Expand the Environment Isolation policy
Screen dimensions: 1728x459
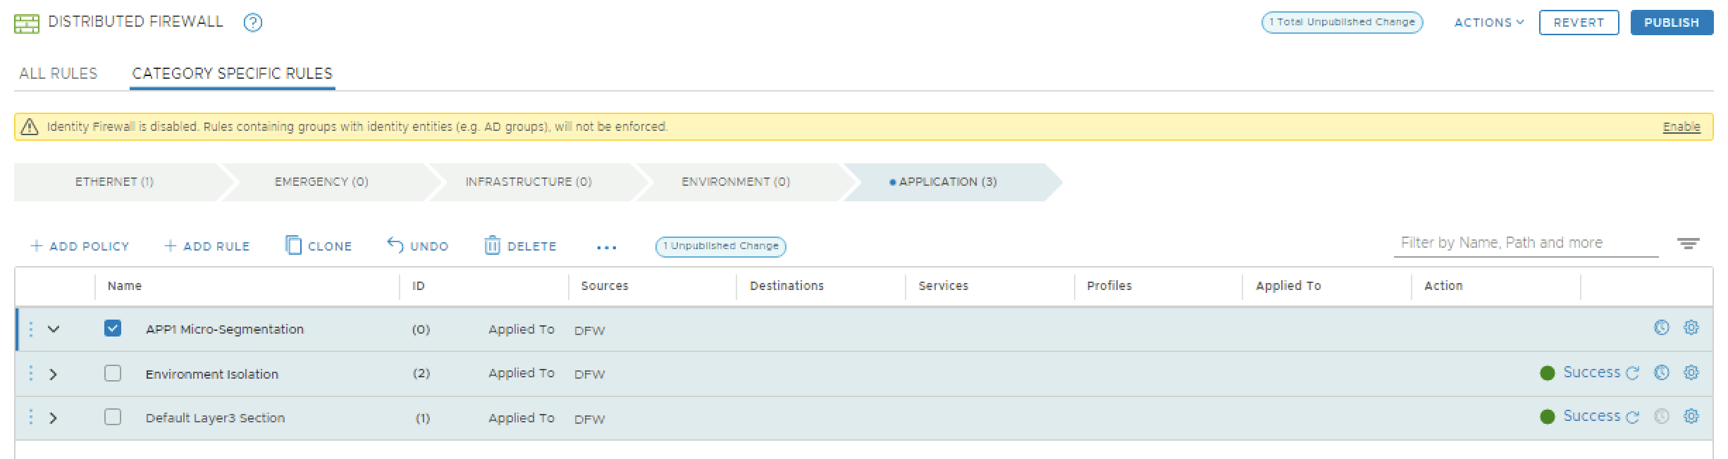tap(54, 374)
